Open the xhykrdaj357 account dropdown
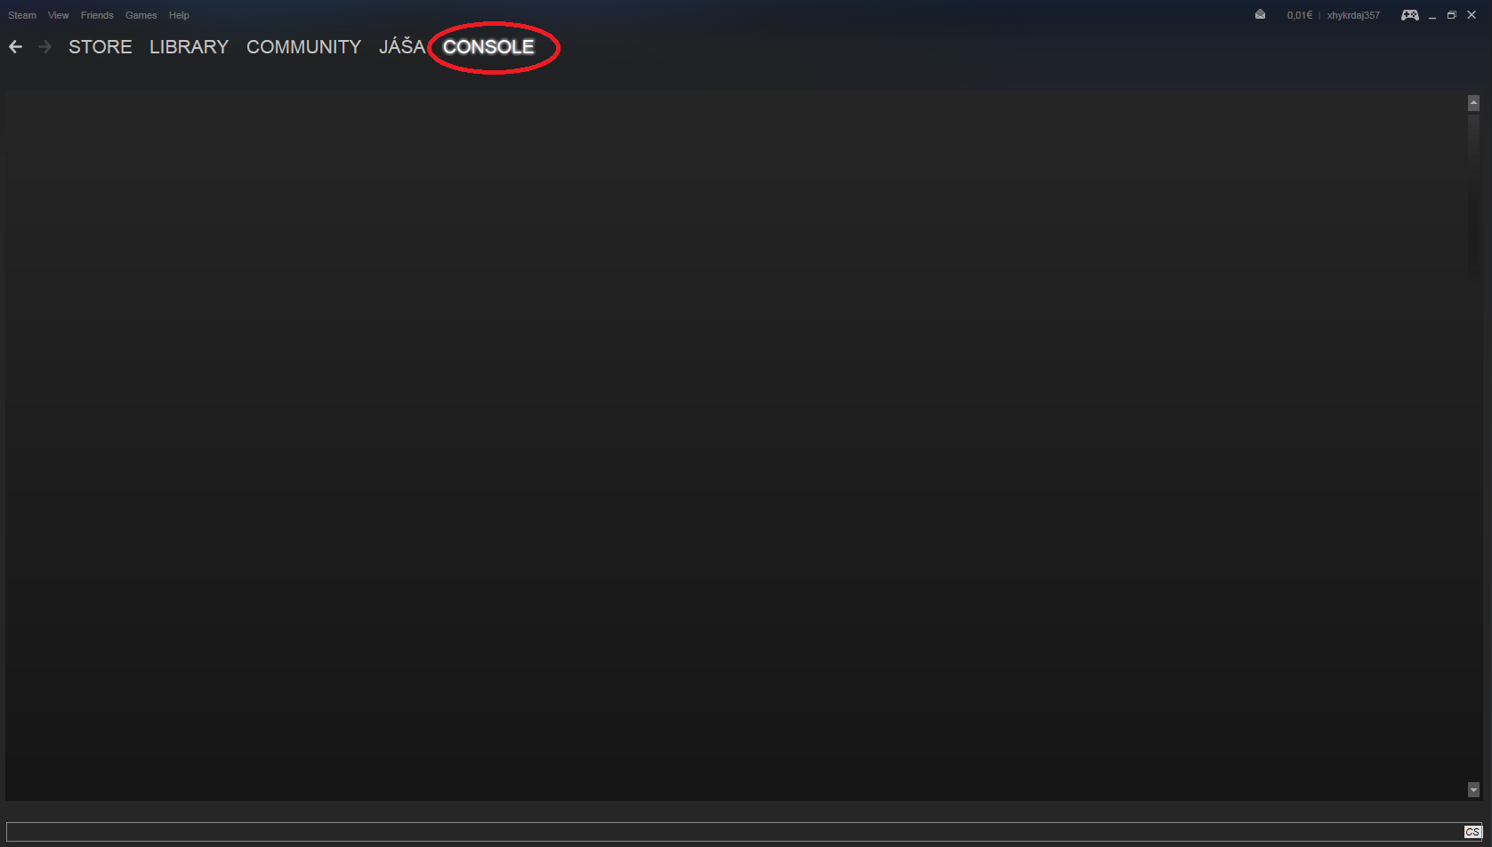1492x847 pixels. pos(1353,15)
